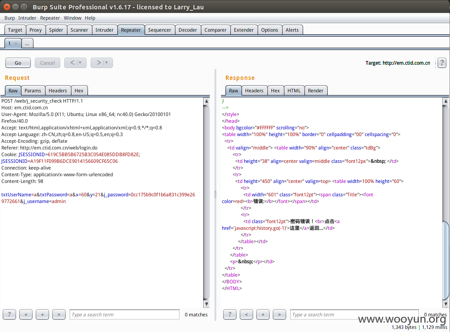Go back to previous request in history
450x332 pixels.
[x=72, y=62]
